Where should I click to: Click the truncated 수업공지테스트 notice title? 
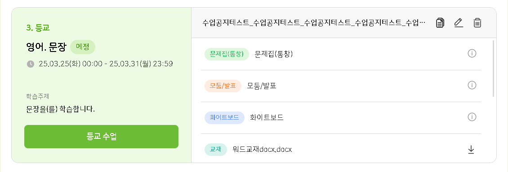click(x=314, y=23)
